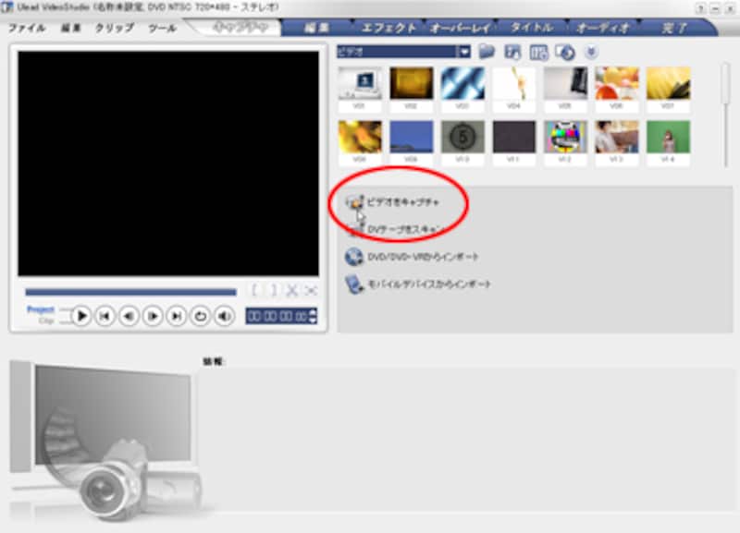Click the help question-mark button in title bar

click(701, 8)
